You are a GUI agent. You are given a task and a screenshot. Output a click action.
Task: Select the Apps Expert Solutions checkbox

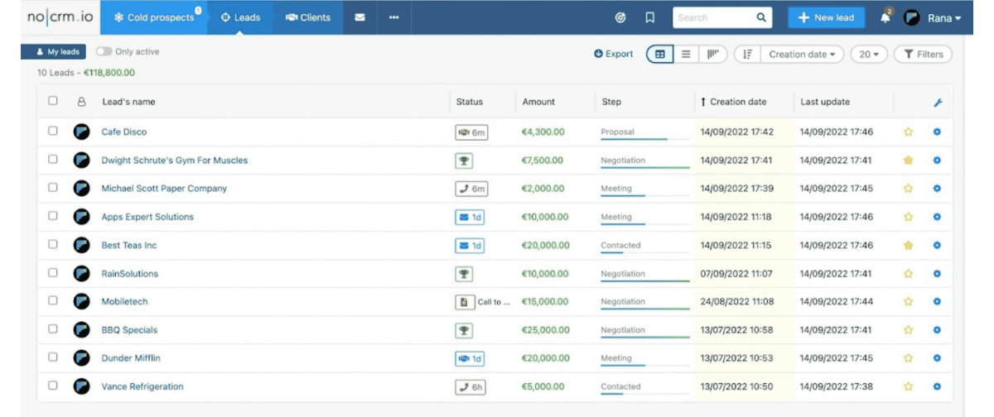53,216
